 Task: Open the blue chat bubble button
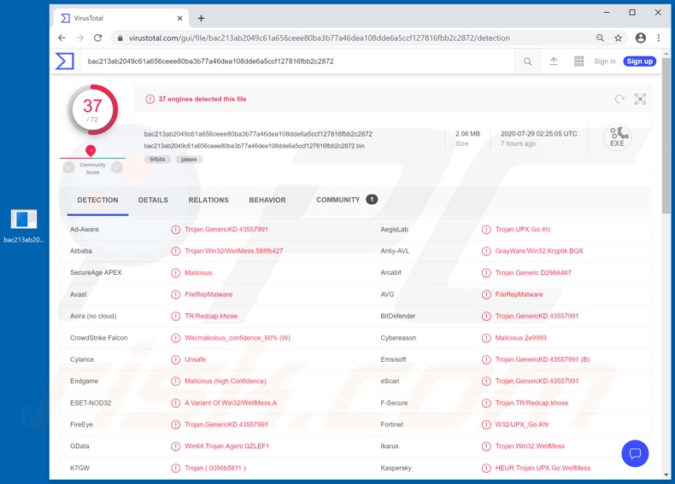click(x=635, y=453)
